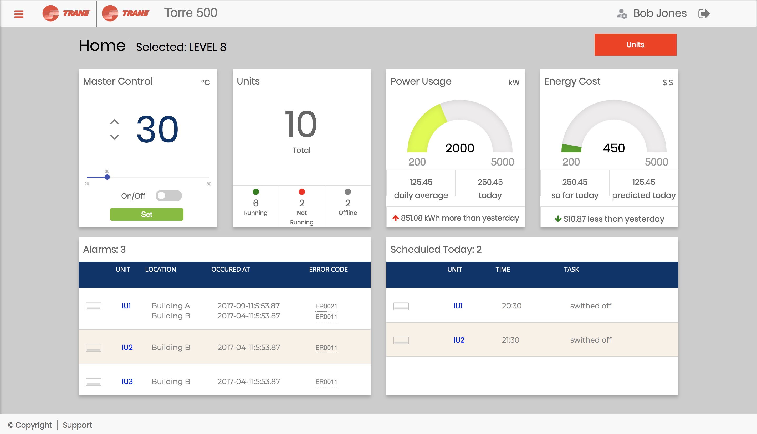The image size is (757, 434).
Task: Open the Units page via the red button
Action: [x=635, y=44]
